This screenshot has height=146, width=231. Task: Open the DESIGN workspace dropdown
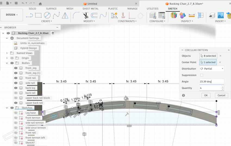[x=12, y=15]
